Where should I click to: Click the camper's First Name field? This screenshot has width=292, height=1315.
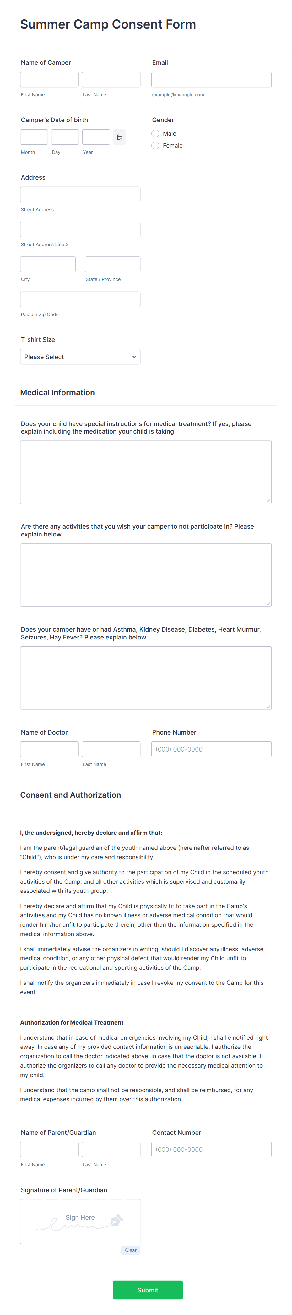point(50,80)
